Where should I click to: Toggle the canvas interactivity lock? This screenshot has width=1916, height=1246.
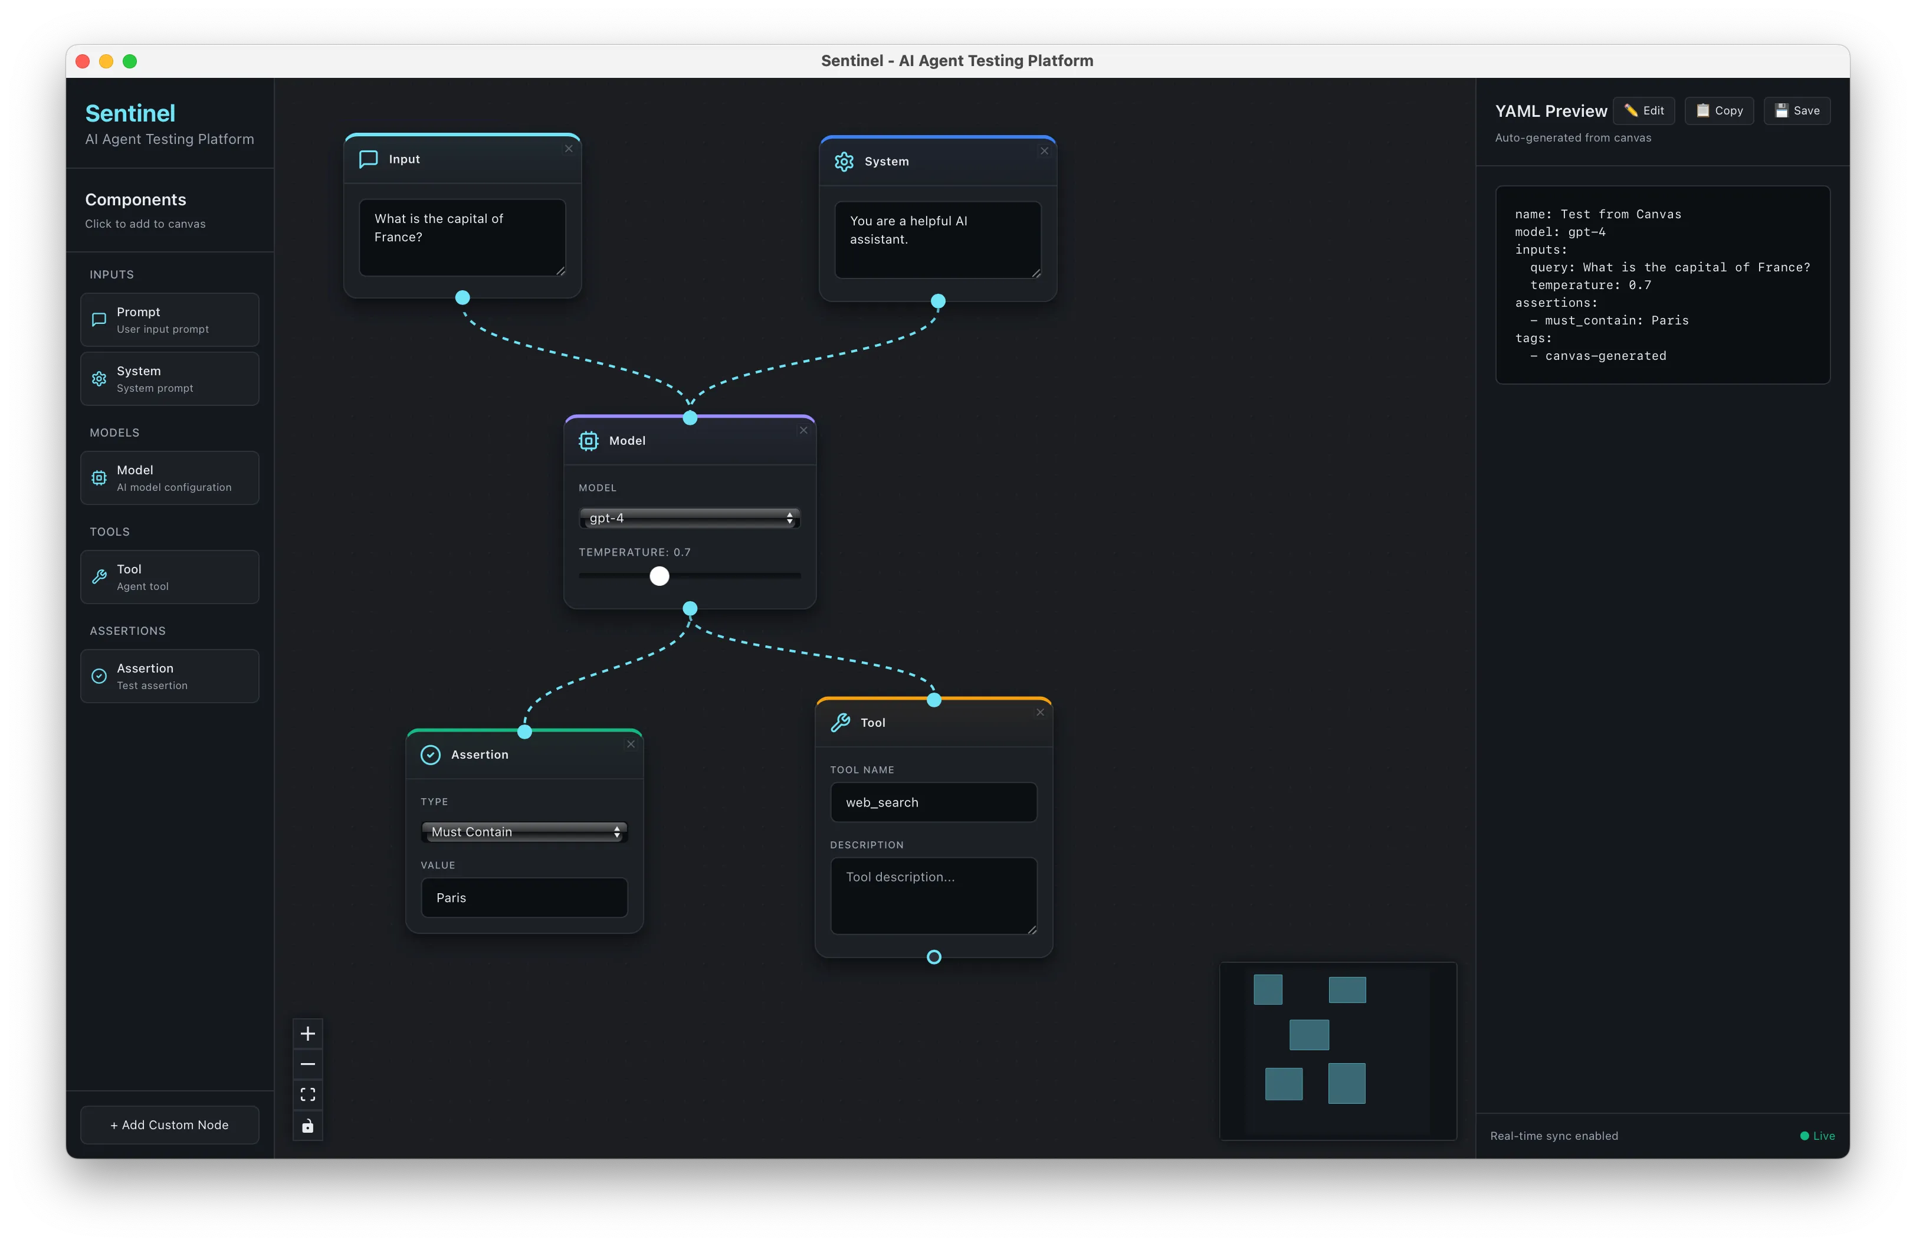click(307, 1125)
